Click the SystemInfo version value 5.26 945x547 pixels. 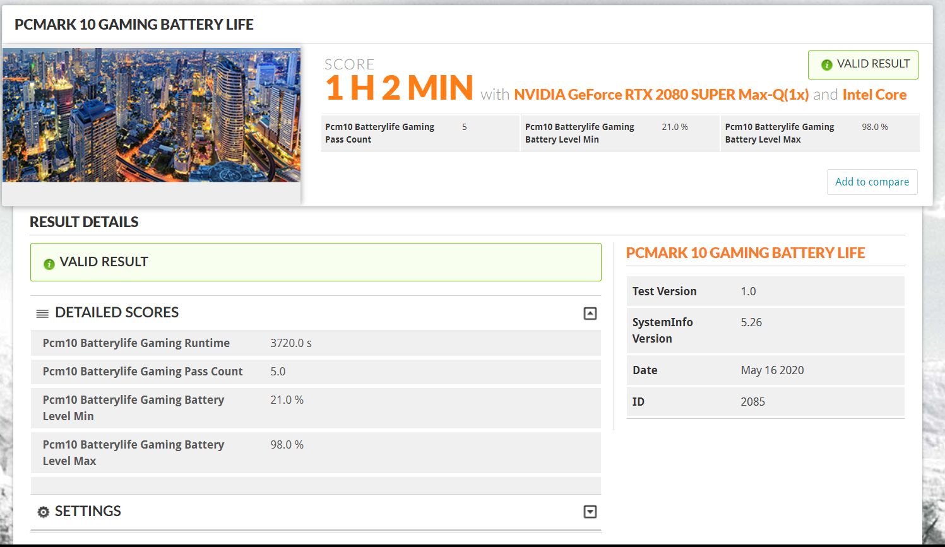(751, 322)
